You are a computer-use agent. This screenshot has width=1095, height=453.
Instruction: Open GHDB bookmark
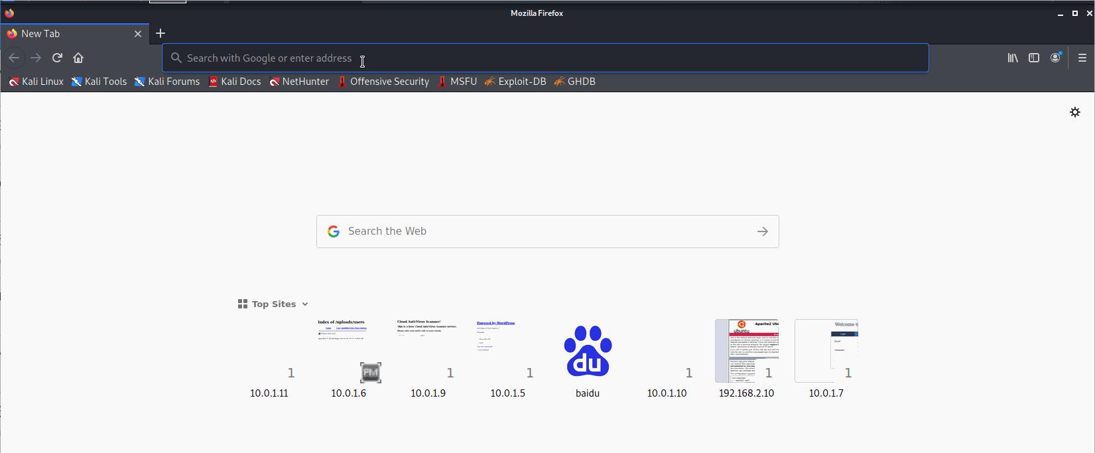pos(574,82)
